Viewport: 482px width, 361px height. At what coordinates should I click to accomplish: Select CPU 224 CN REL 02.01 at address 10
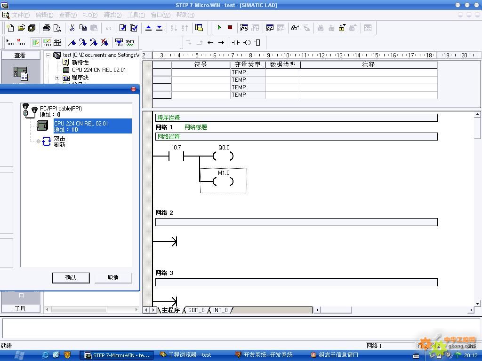(93, 126)
